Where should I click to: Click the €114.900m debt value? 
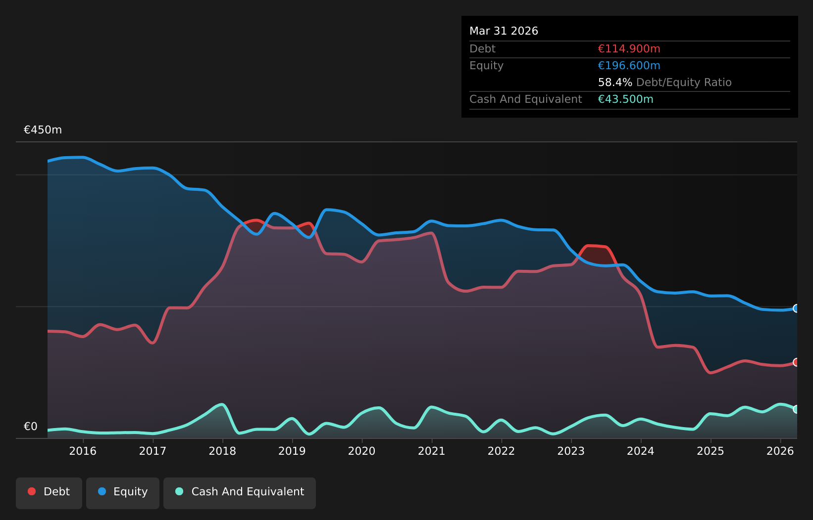629,49
